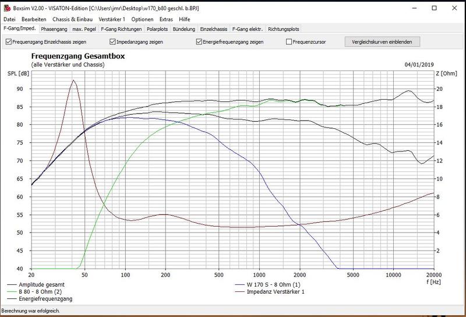Open the Optionen menu
The image size is (466, 317).
click(x=142, y=19)
